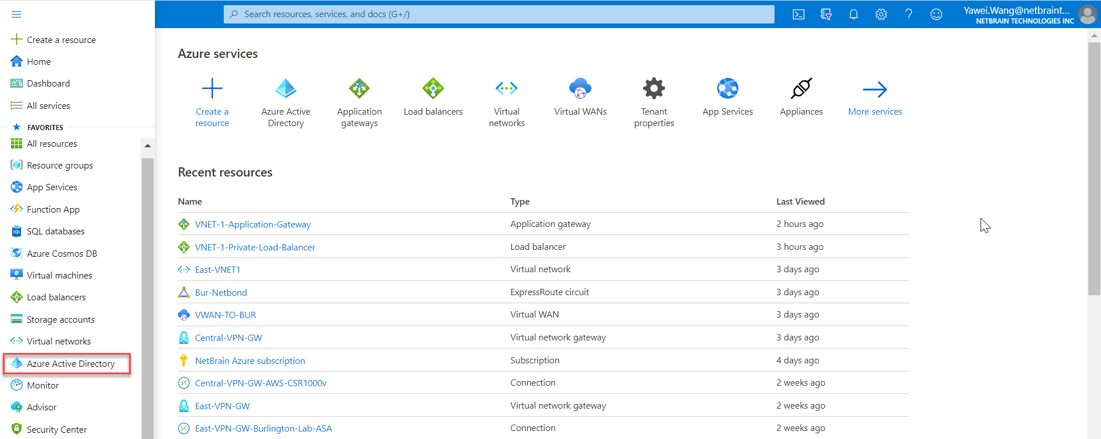
Task: Click the '4 days ago' last viewed cell
Action: tap(797, 360)
